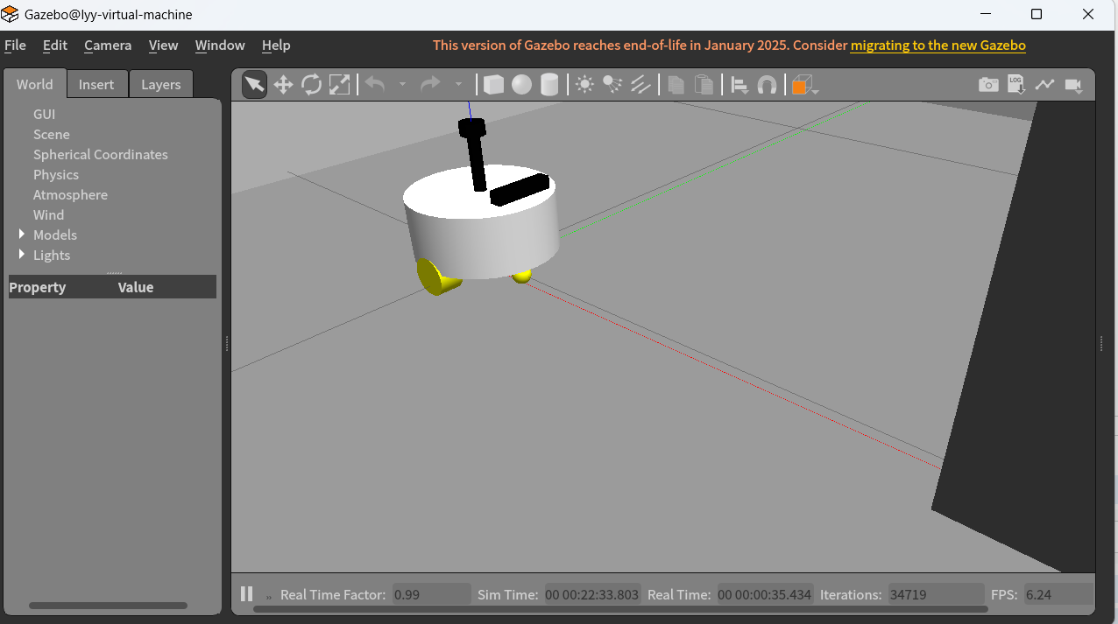
Task: Click the FPS value field
Action: (1058, 594)
